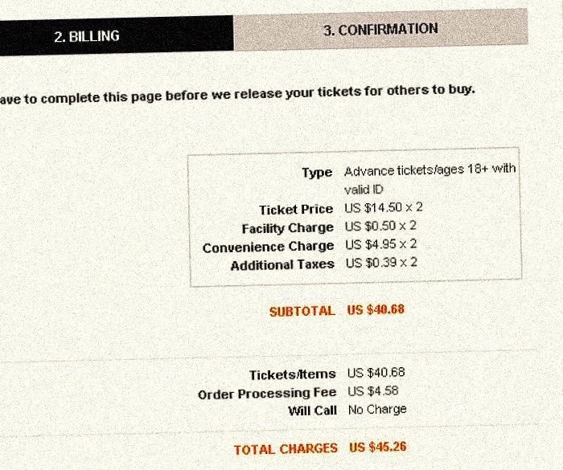Click the Tickets/Items label
Image resolution: width=563 pixels, height=470 pixels.
click(x=293, y=375)
